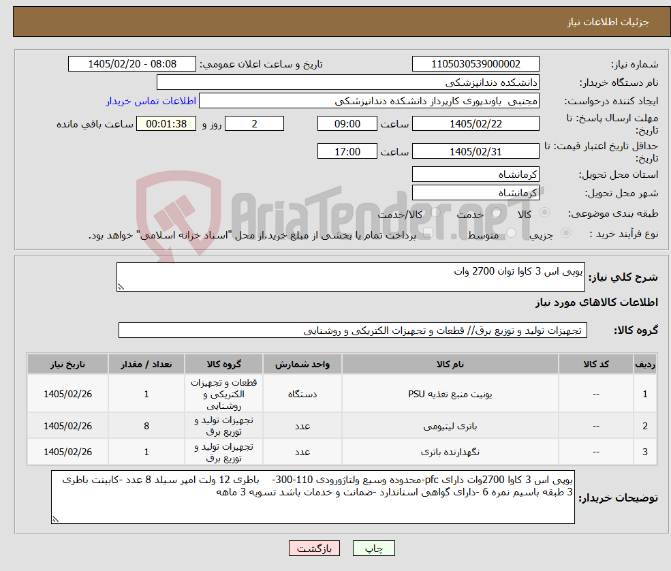Screen dimensions: 671x571
Task: Click the تعداد / مقدار column header
Action: tap(146, 365)
